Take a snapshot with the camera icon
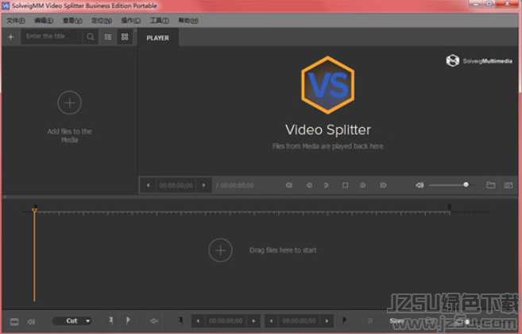Screen dimensions: 522x334 tap(508, 185)
